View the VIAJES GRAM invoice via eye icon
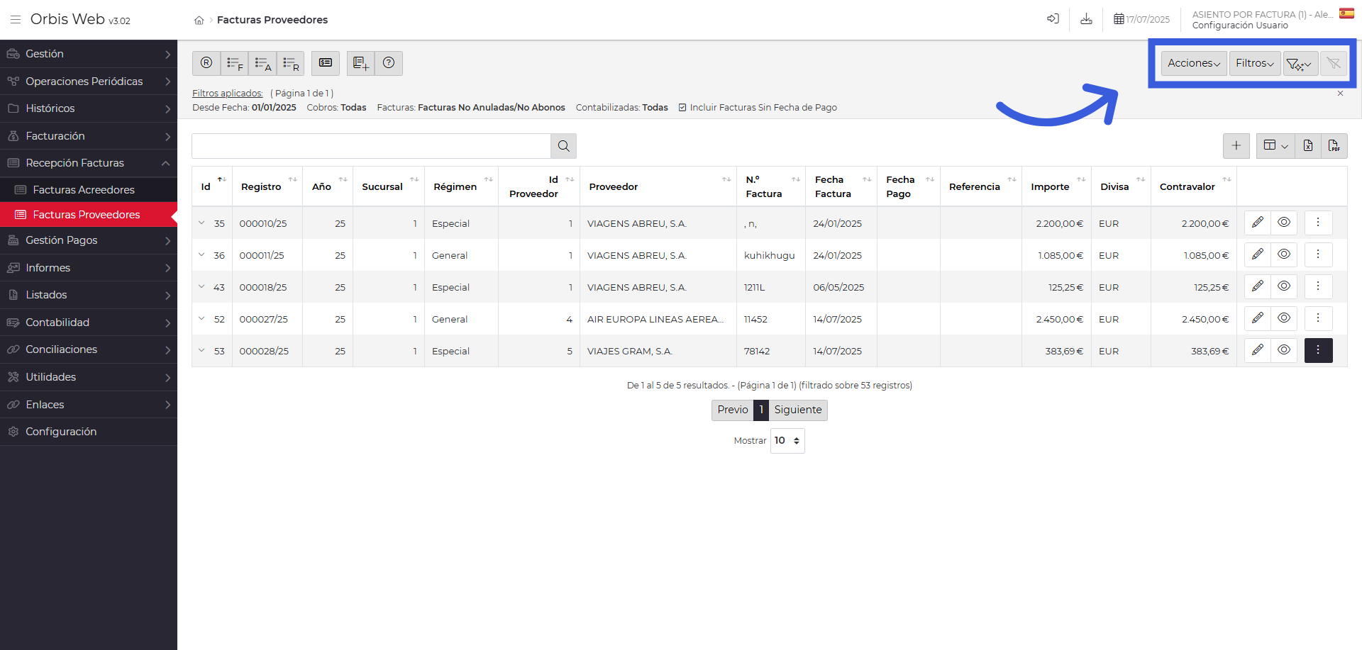 [x=1283, y=350]
